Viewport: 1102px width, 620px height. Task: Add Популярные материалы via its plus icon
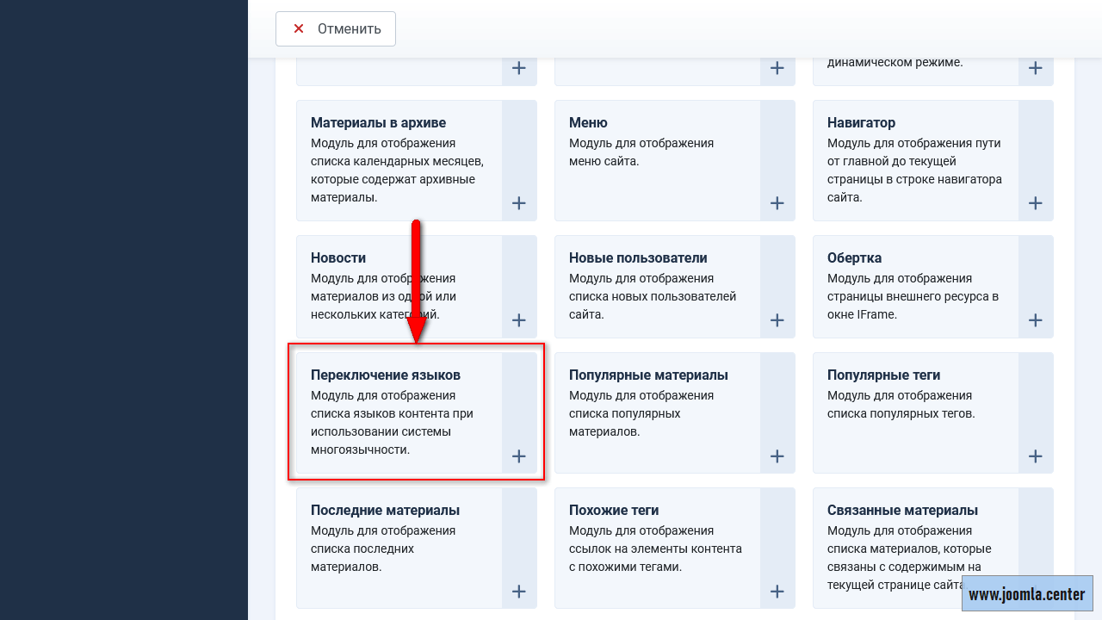click(777, 456)
